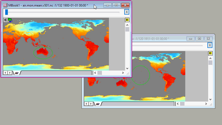Close the slider bar with X in MBook1
Screen dimensions: 222x125
tap(126, 12)
